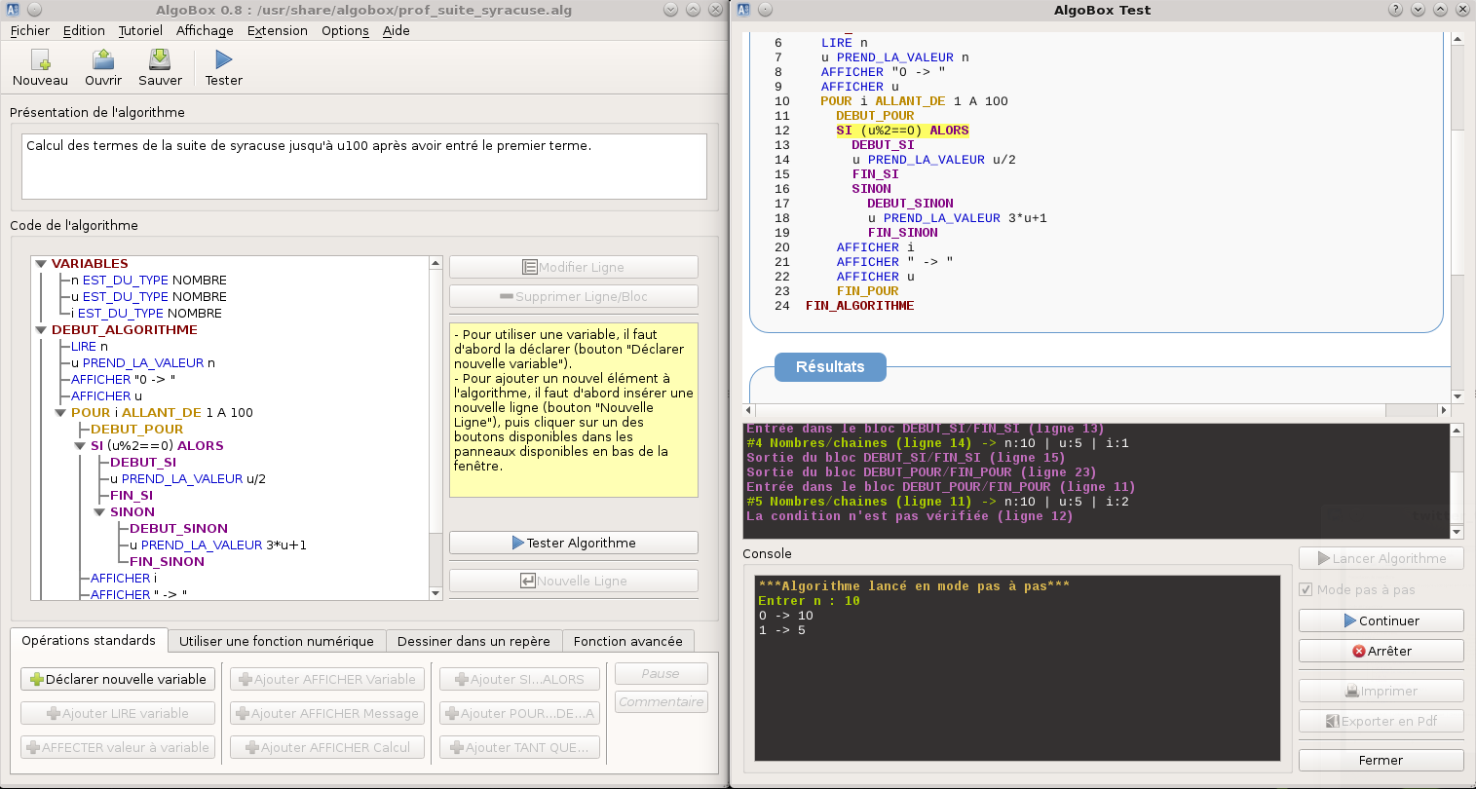This screenshot has height=789, width=1476.
Task: Click Supprimer Ligne/Bloc button
Action: coord(574,296)
